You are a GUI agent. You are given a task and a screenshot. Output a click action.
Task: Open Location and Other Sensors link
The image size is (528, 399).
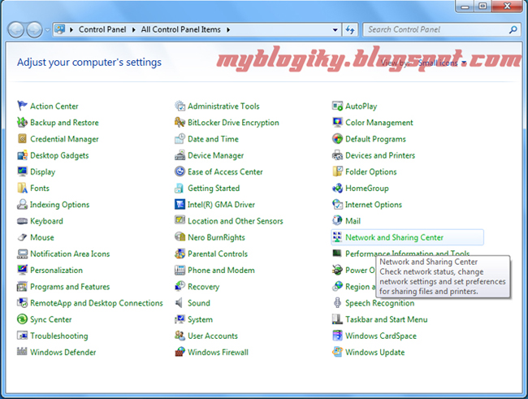click(236, 221)
